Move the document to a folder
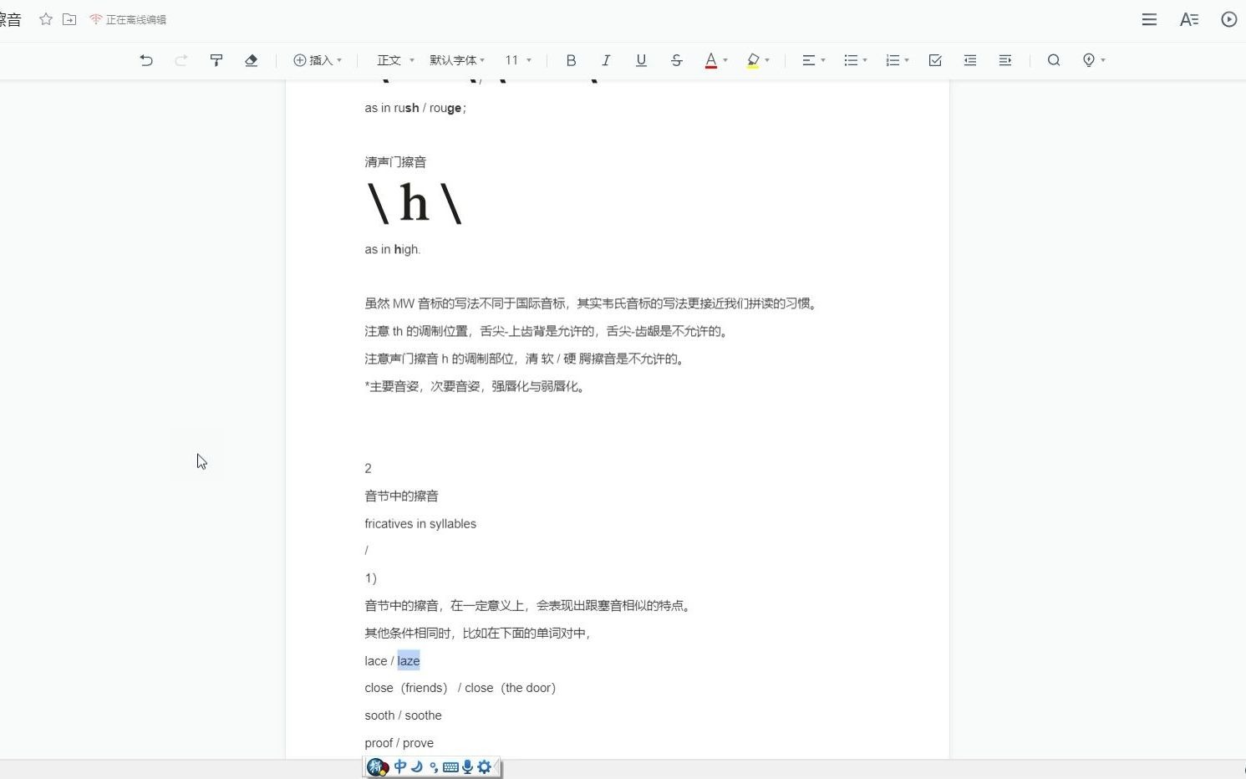 pos(69,19)
